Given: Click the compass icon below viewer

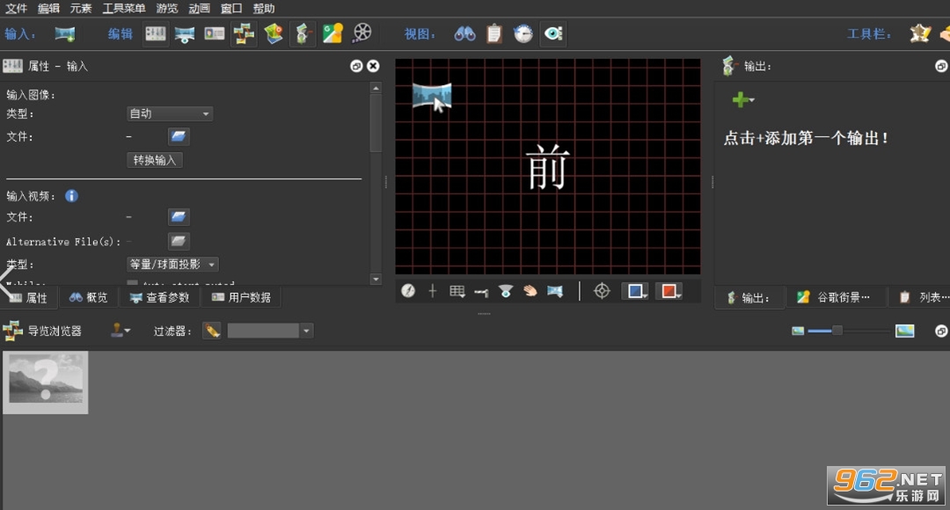Looking at the screenshot, I should (x=408, y=291).
